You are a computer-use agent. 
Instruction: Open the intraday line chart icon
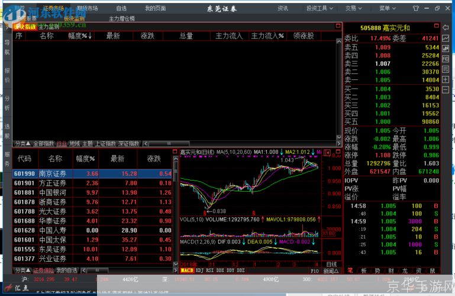coord(446,38)
